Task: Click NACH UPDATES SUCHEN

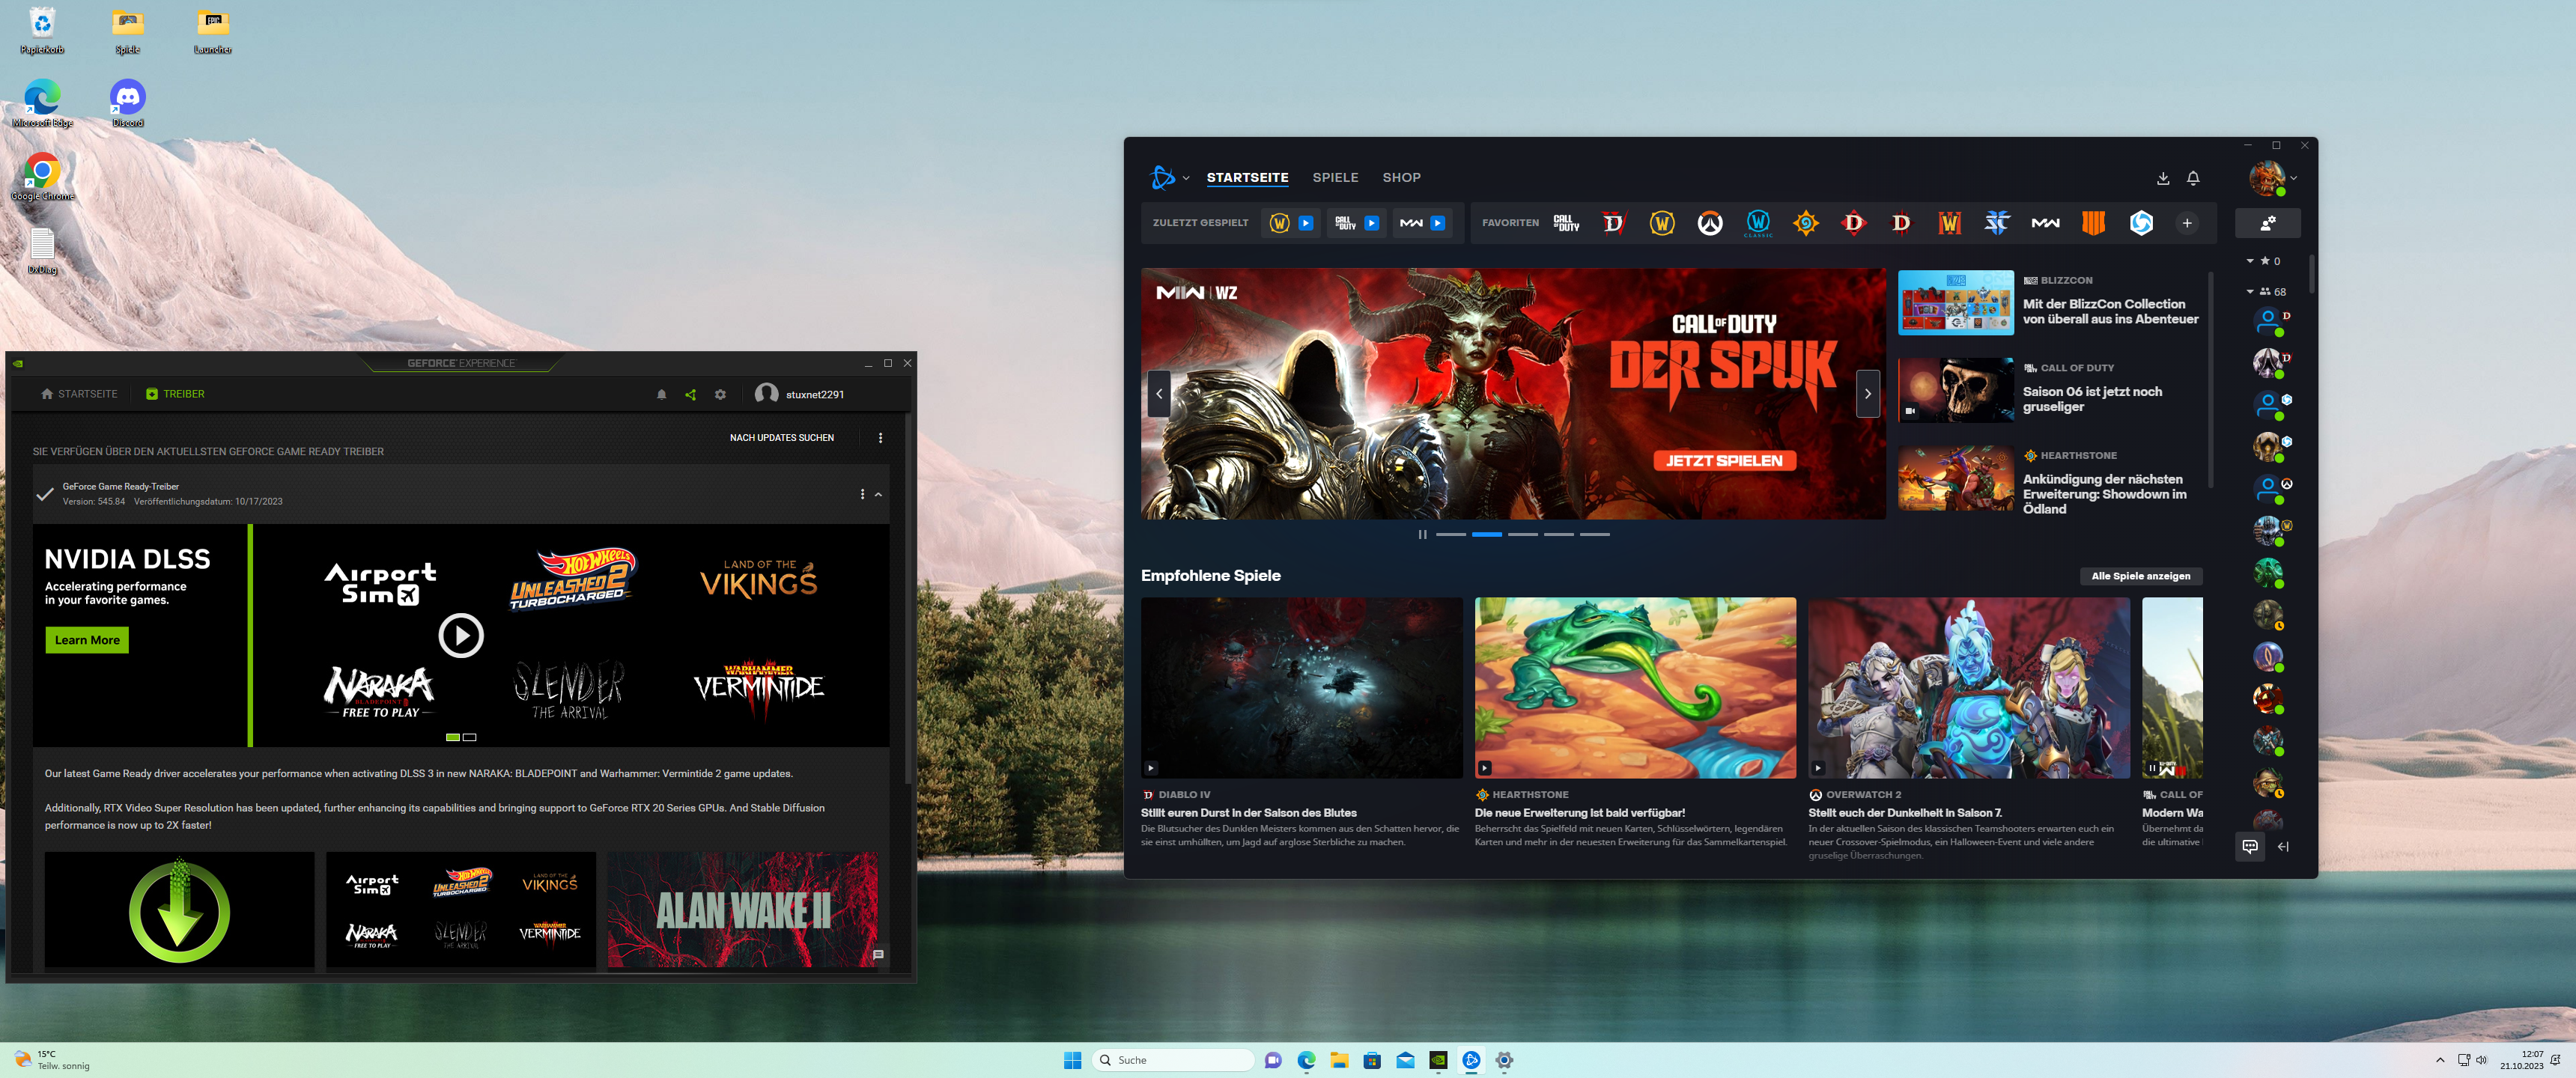Action: [781, 438]
